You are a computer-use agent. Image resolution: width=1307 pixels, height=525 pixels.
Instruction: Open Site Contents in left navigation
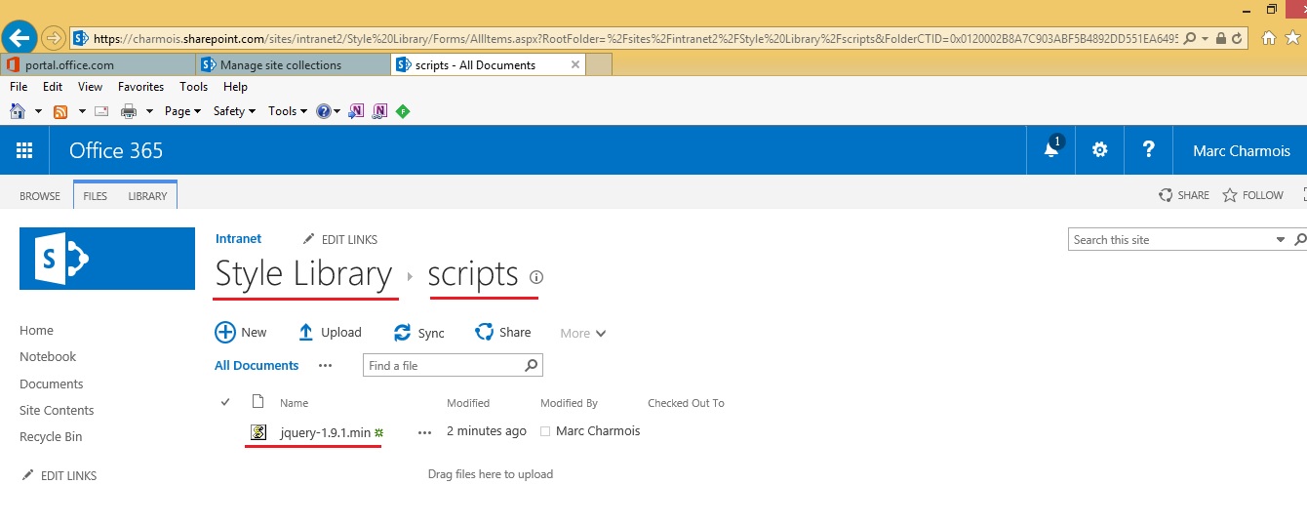(x=57, y=411)
